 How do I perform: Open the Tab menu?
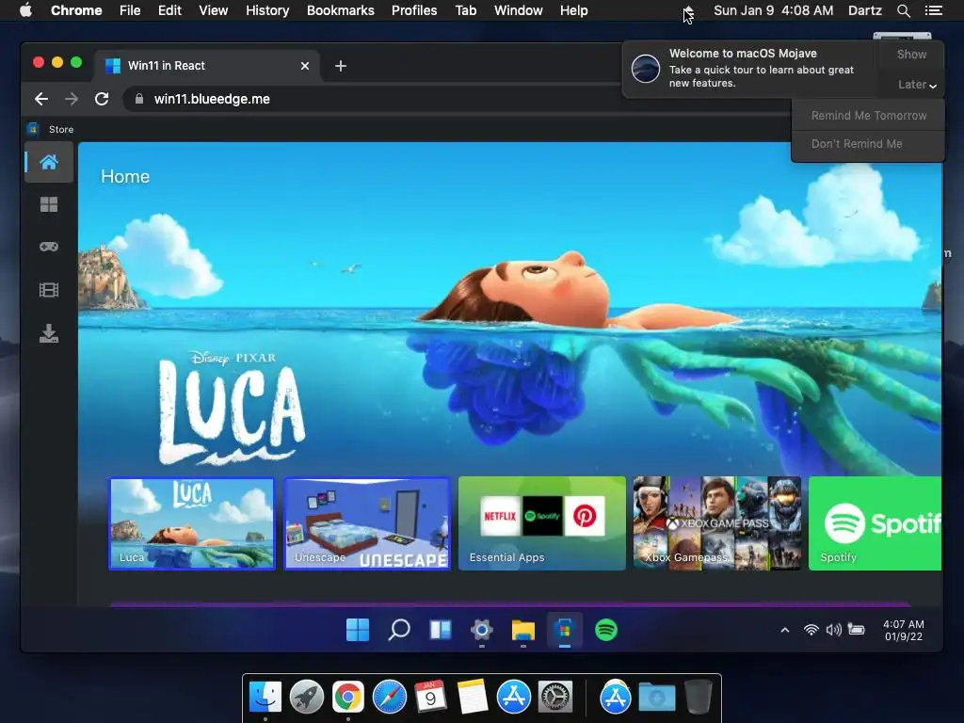point(466,10)
